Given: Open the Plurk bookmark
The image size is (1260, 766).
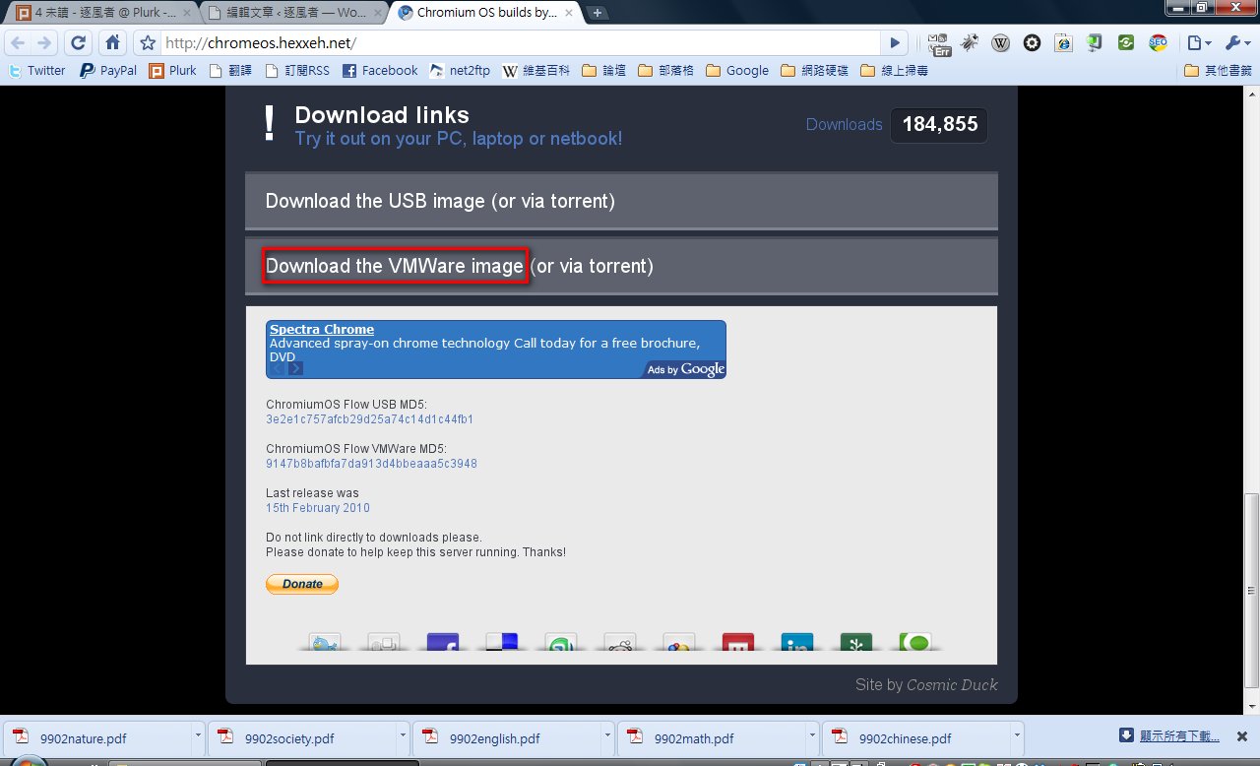Looking at the screenshot, I should click(x=172, y=71).
